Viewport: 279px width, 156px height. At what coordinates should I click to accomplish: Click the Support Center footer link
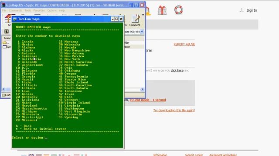click(194, 155)
